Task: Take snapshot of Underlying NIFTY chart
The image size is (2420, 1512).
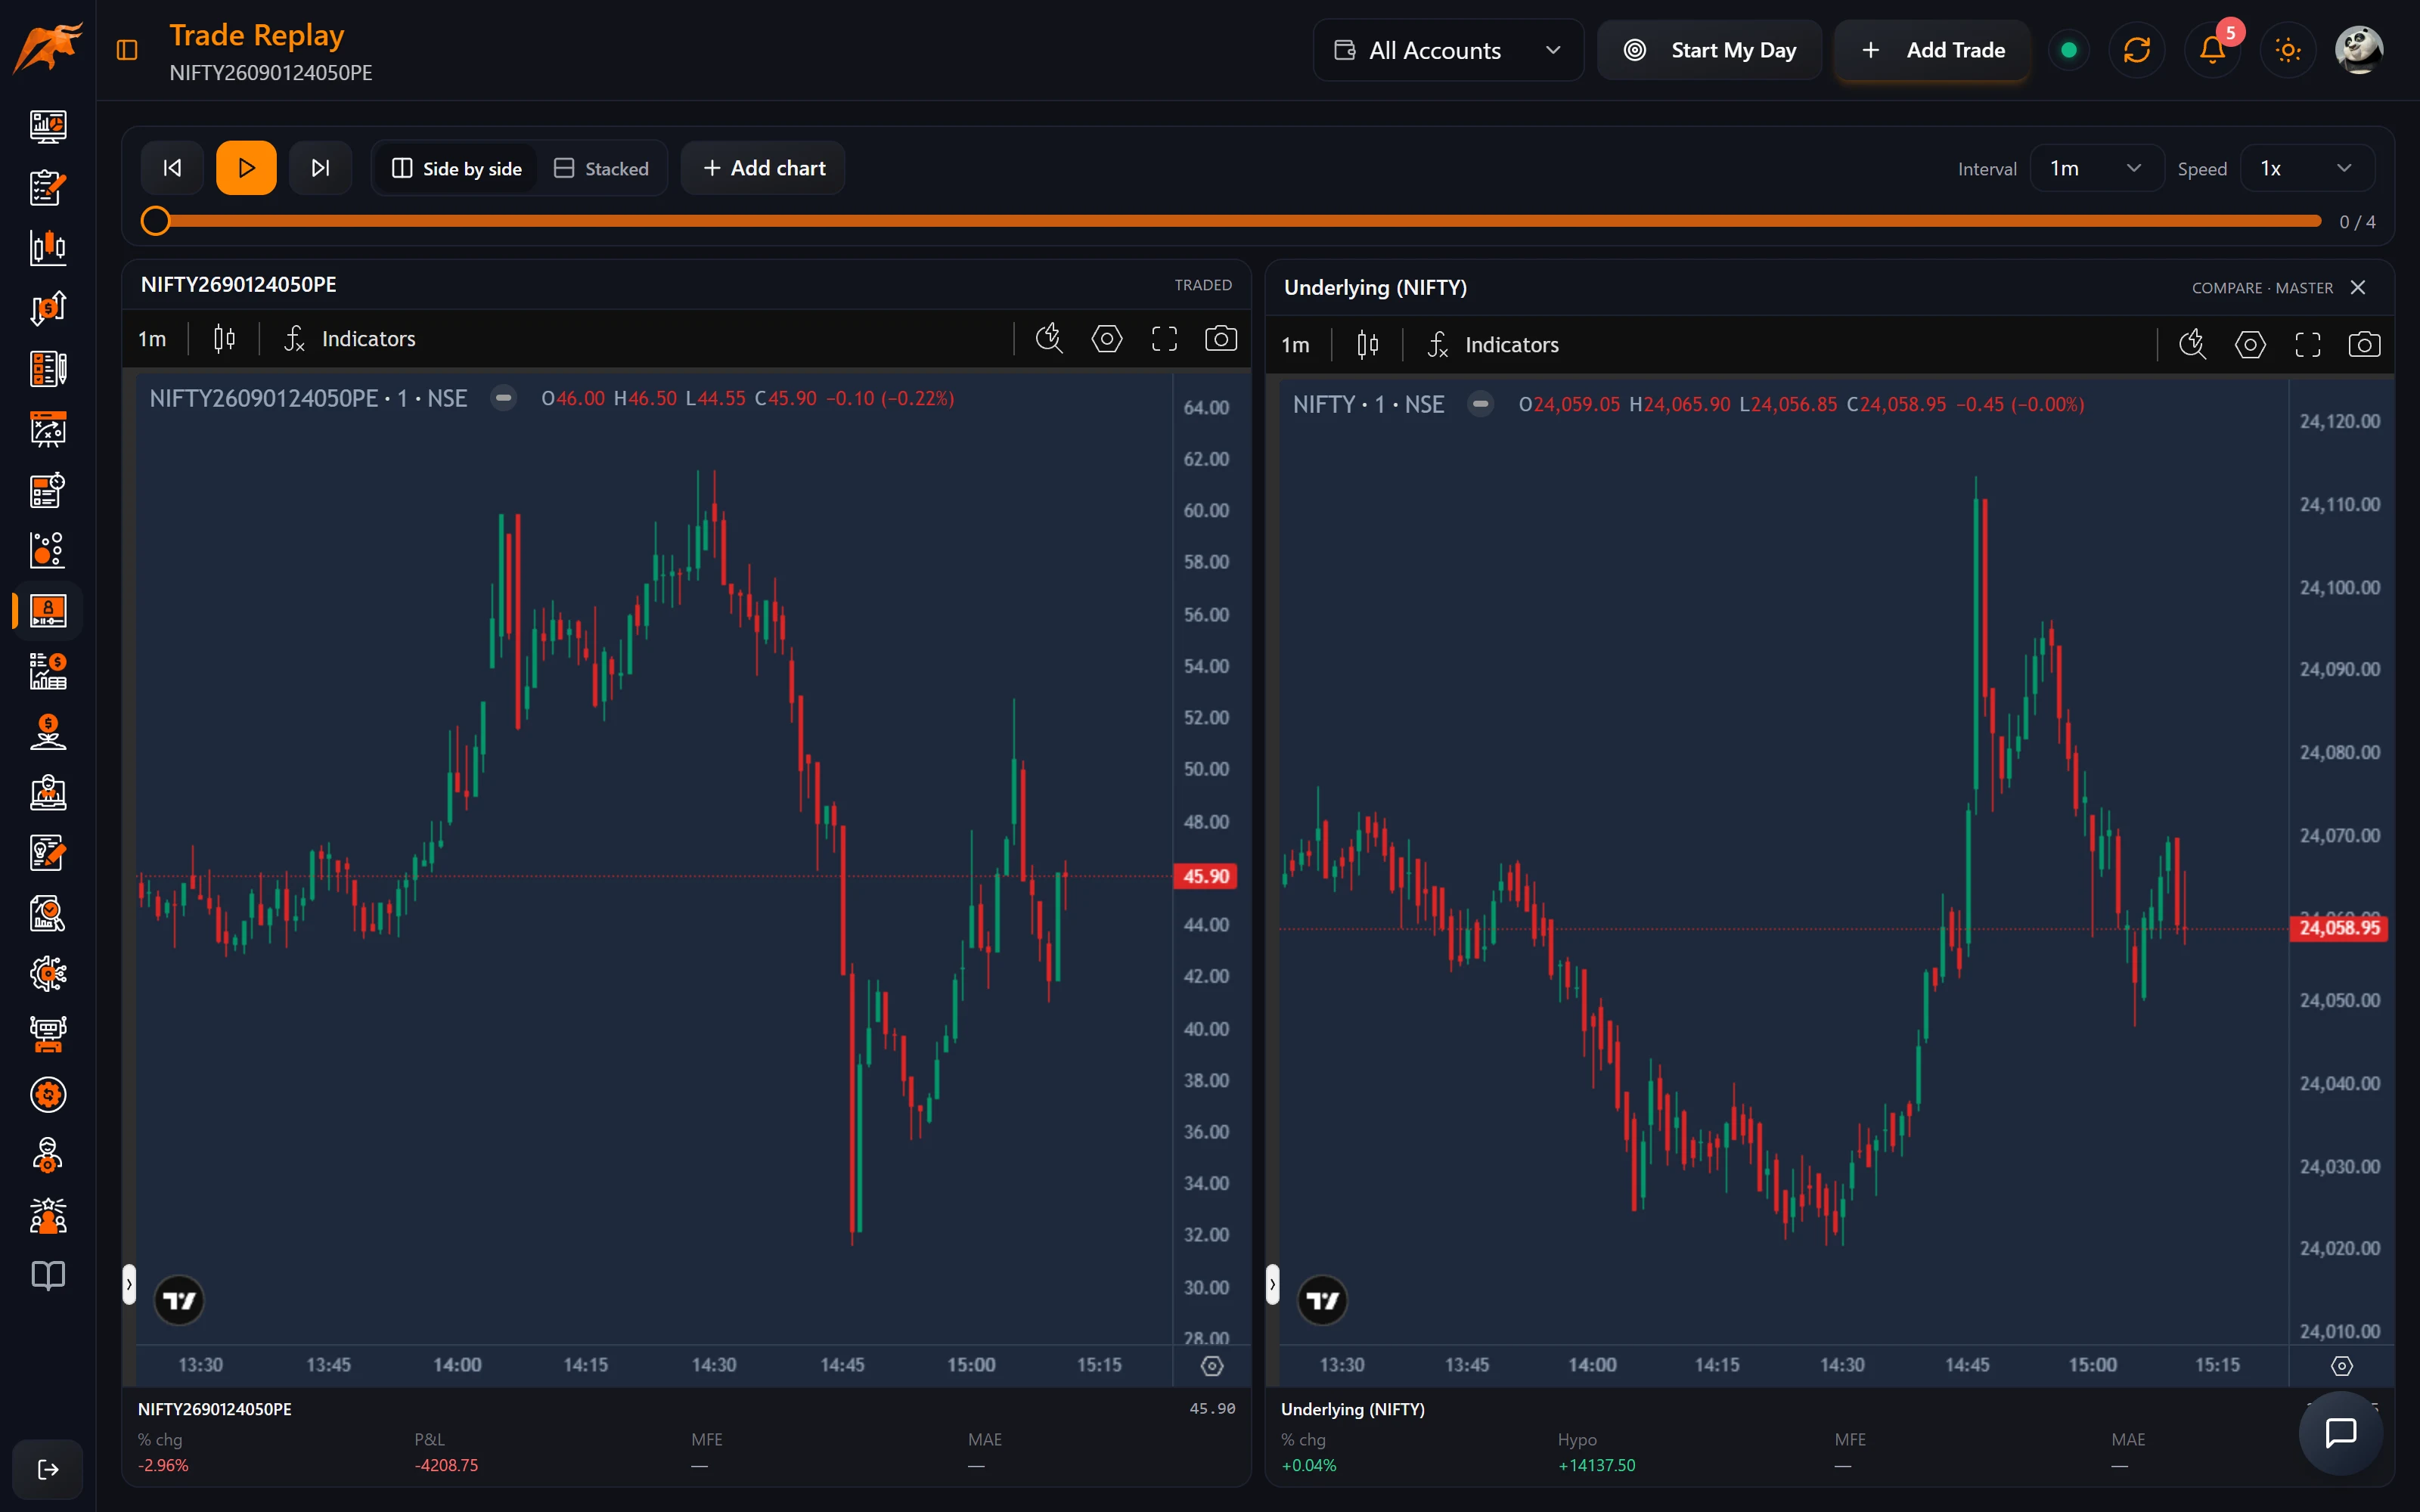Action: [x=2364, y=345]
